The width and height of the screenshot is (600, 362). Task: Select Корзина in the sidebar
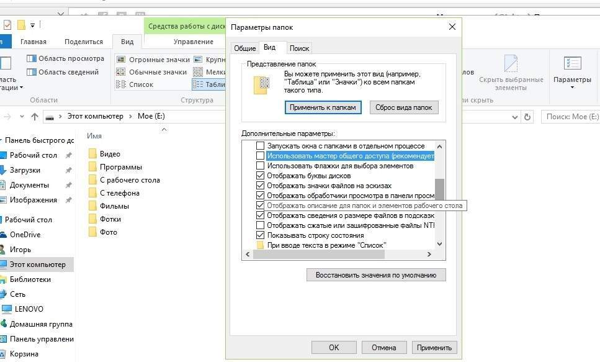24,354
